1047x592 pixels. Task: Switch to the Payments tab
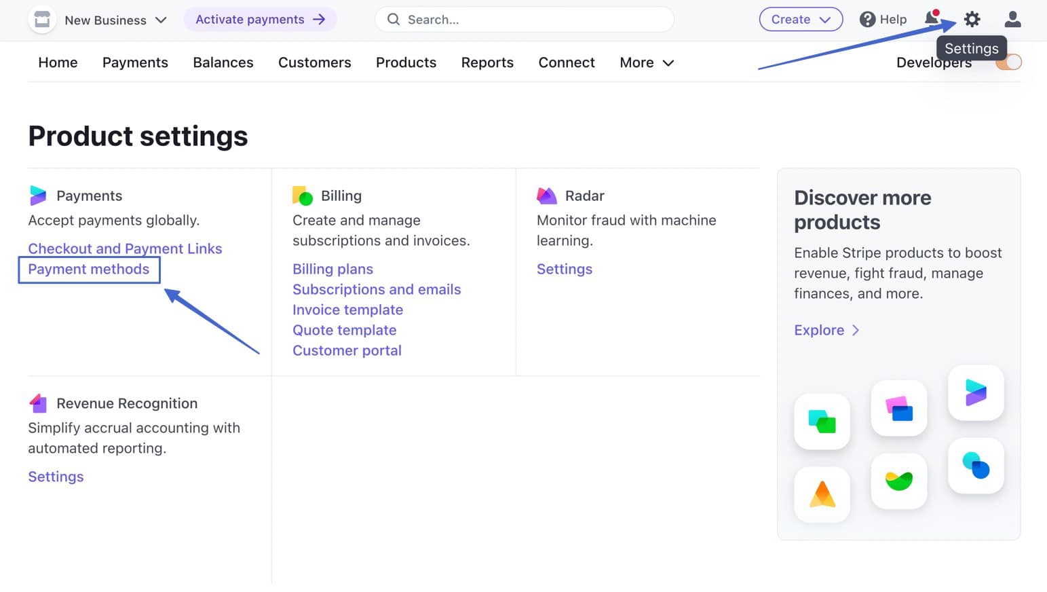tap(135, 62)
